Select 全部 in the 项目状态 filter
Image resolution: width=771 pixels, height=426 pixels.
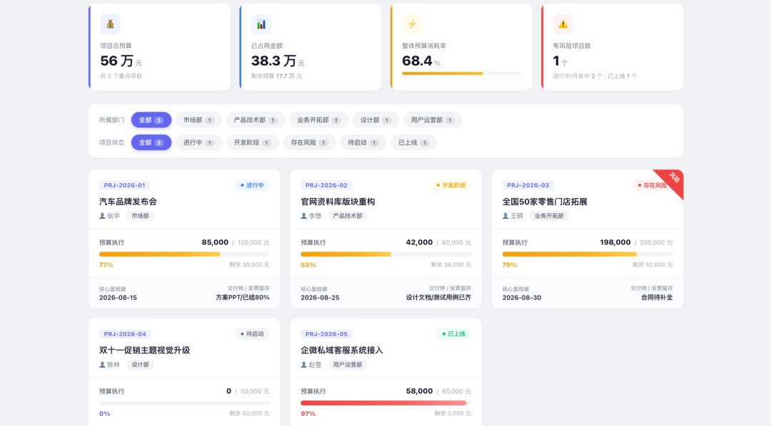click(x=151, y=142)
